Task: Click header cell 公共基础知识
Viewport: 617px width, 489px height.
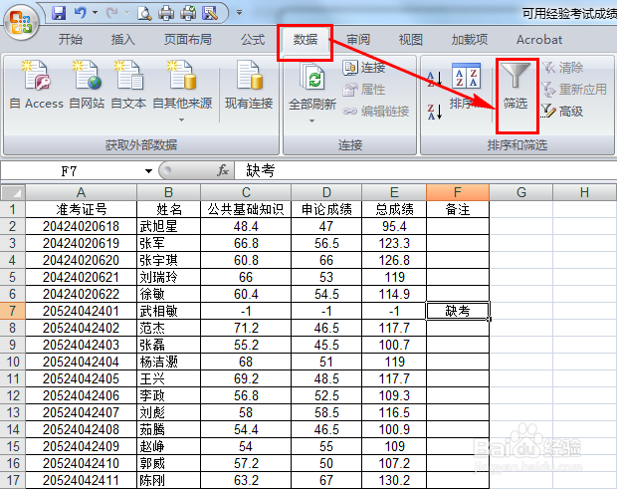Action: pyautogui.click(x=246, y=209)
